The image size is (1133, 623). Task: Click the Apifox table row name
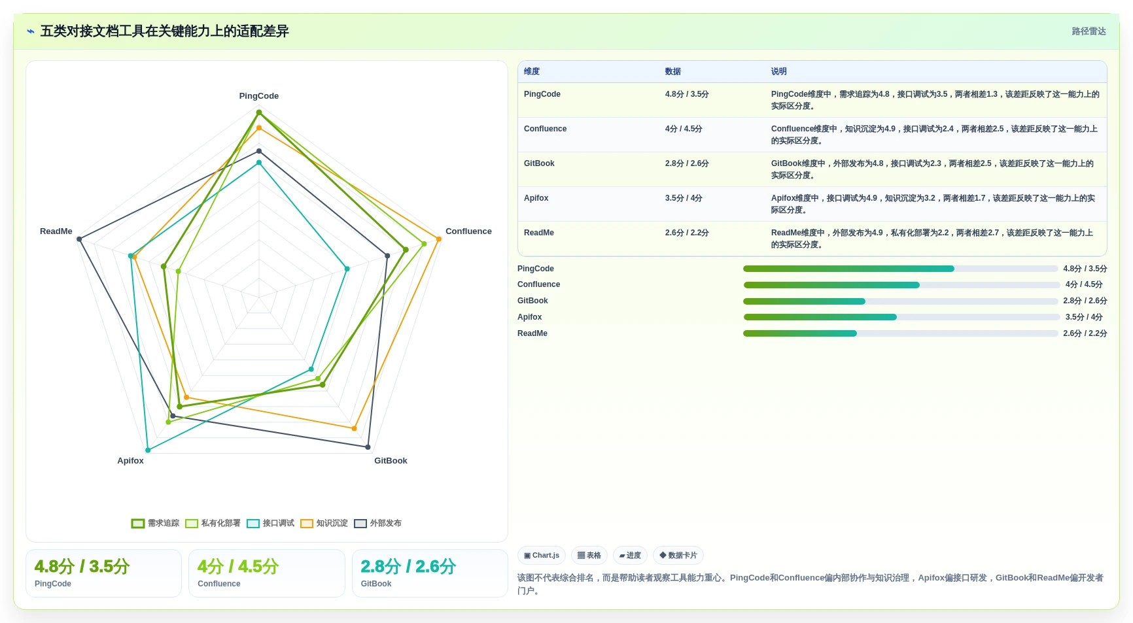click(536, 198)
